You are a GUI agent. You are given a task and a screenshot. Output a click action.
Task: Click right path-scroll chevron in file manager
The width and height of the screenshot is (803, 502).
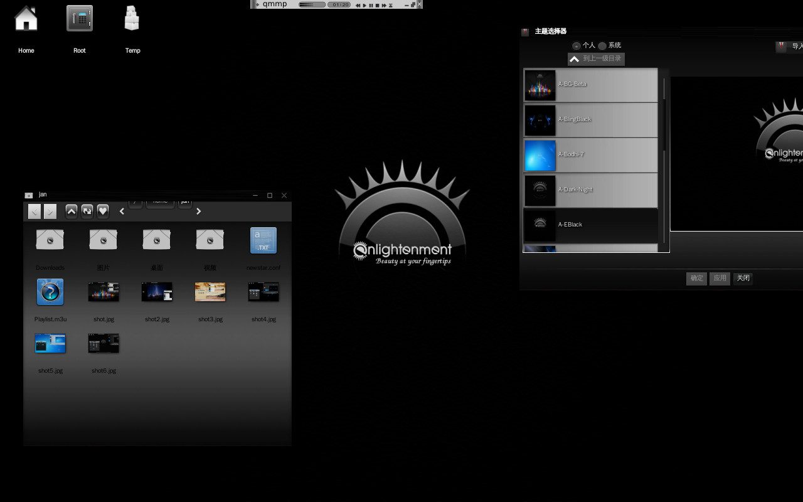pos(198,211)
